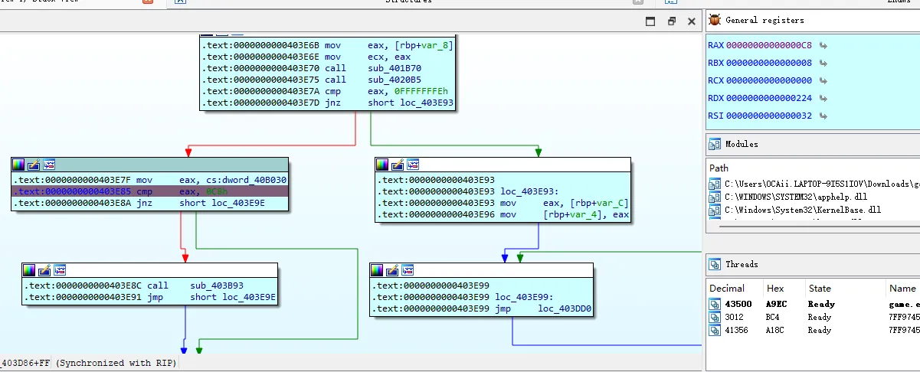Click the third title icon on the loc_403E93 node
Image resolution: width=920 pixels, height=372 pixels.
[x=413, y=165]
